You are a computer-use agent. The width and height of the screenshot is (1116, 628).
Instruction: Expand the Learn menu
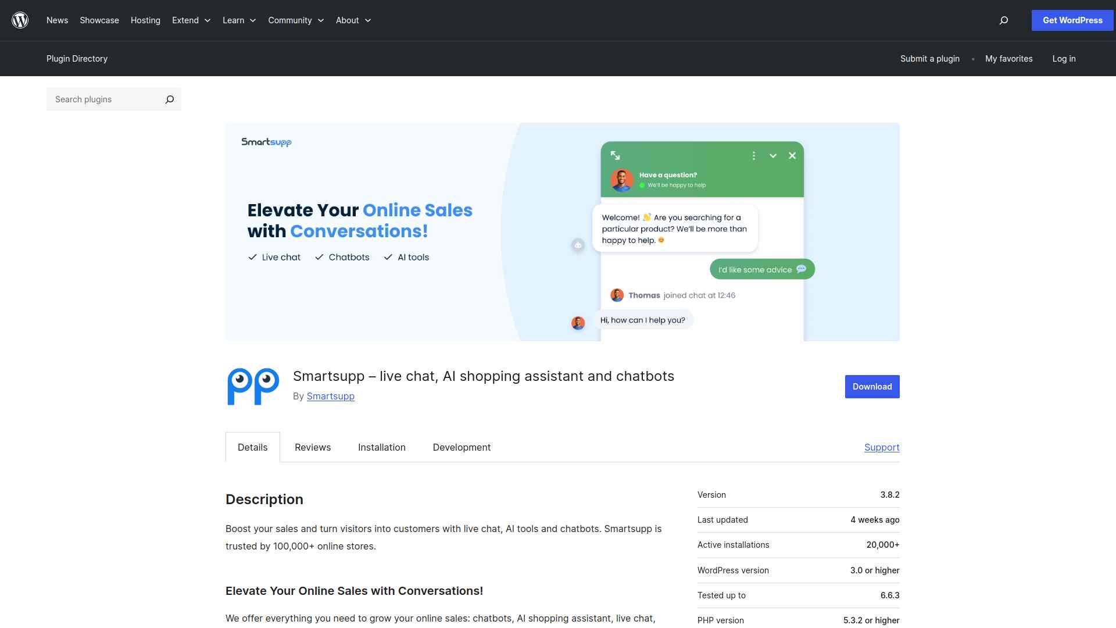click(x=239, y=20)
